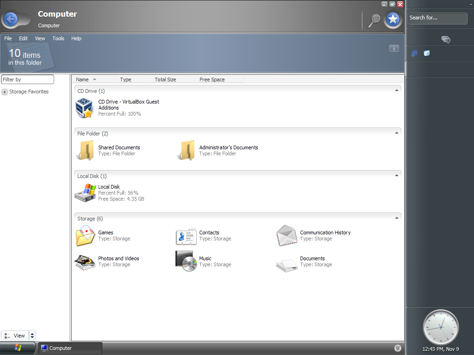This screenshot has width=474, height=355.
Task: Open the Contacts storage icon
Action: coord(186,236)
